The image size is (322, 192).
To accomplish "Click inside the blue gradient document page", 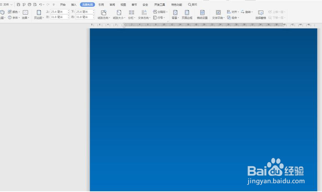I will point(203,110).
